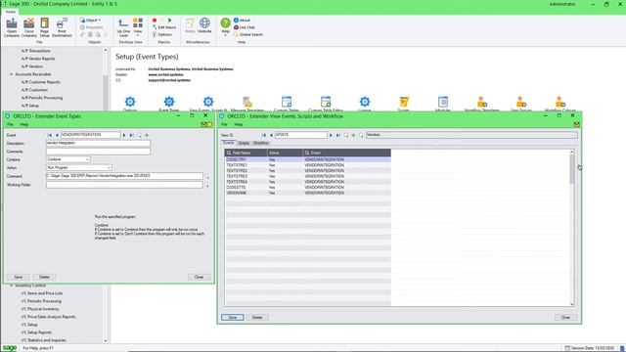Go to last event in Event Types

pyautogui.click(x=131, y=135)
